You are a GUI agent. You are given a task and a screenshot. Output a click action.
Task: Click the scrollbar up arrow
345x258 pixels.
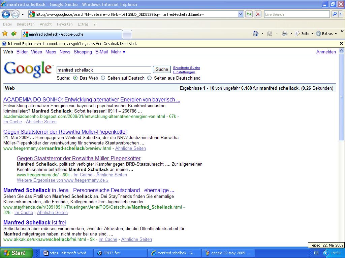click(x=342, y=51)
